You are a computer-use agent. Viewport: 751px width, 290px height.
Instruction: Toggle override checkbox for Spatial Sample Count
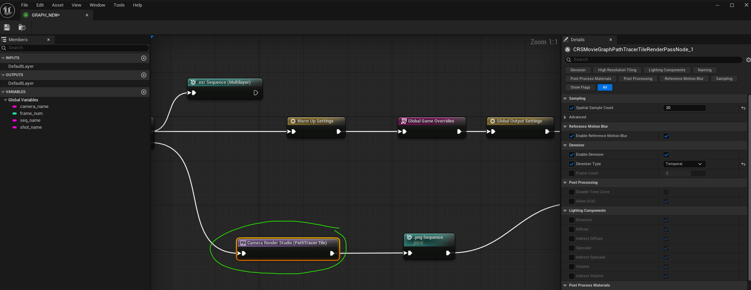572,108
